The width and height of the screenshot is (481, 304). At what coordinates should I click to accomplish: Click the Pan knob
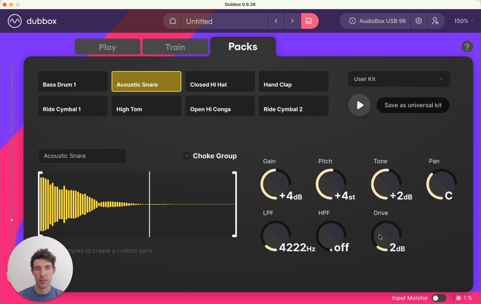(x=441, y=184)
